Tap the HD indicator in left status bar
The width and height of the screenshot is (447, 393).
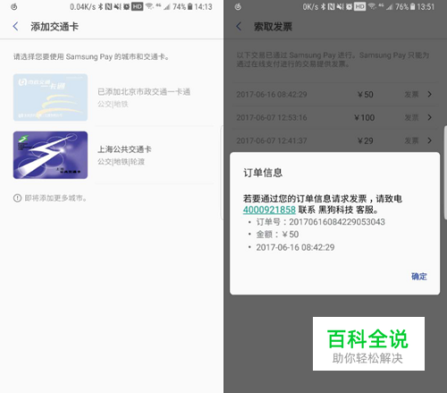coord(137,6)
